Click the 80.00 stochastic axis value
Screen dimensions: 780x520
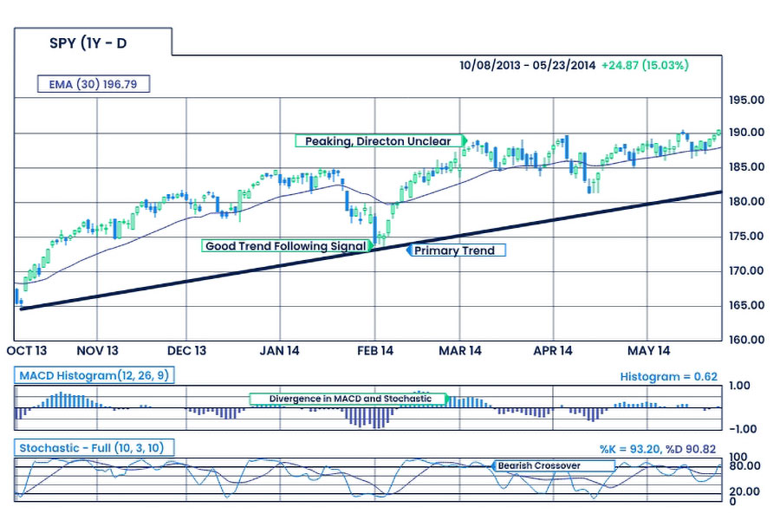[744, 466]
